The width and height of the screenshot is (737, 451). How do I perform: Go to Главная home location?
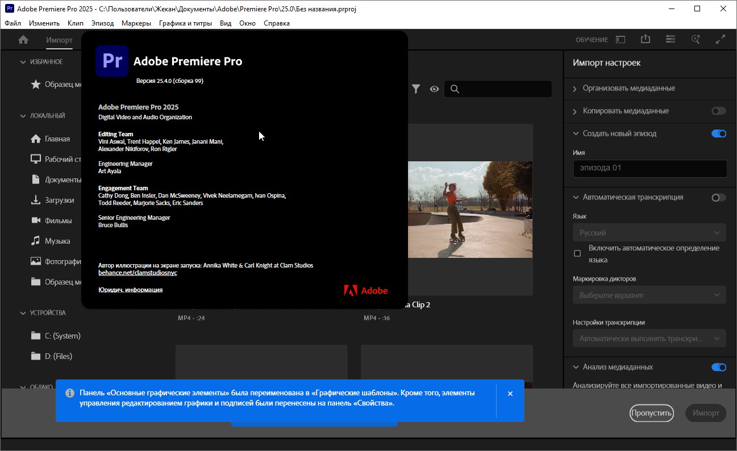(x=50, y=139)
